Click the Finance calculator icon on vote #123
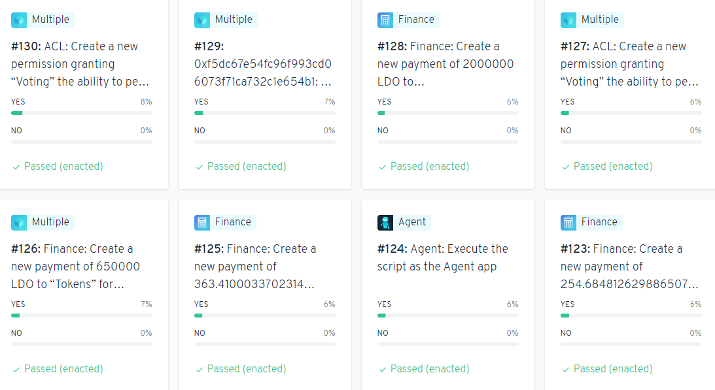 pos(568,223)
